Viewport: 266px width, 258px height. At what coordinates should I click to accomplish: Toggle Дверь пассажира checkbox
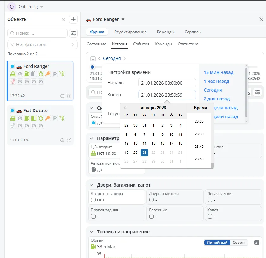pyautogui.click(x=93, y=200)
